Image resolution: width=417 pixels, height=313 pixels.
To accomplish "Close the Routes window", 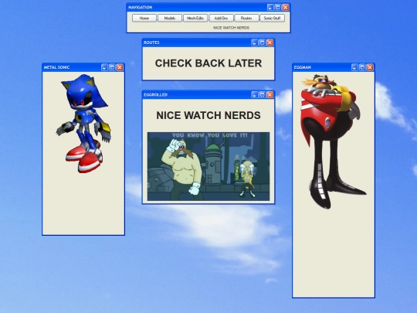I will point(270,43).
